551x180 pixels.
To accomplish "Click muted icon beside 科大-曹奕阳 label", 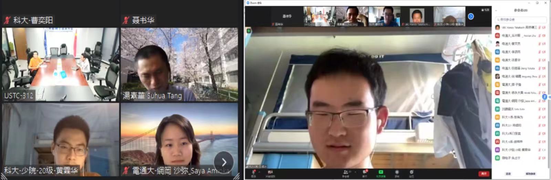I will pyautogui.click(x=7, y=20).
